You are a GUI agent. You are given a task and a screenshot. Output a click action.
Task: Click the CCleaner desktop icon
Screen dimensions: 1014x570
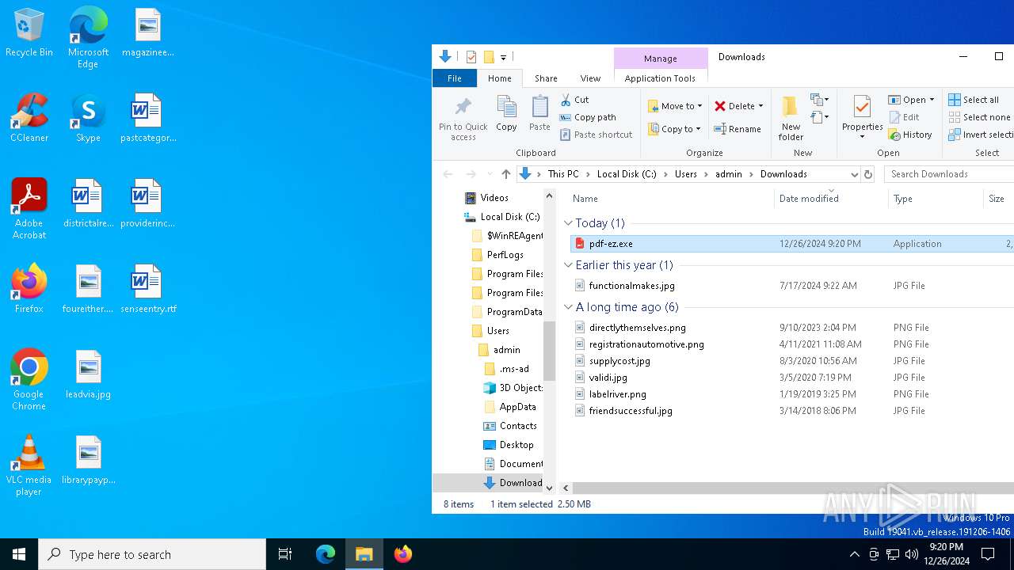tap(29, 119)
